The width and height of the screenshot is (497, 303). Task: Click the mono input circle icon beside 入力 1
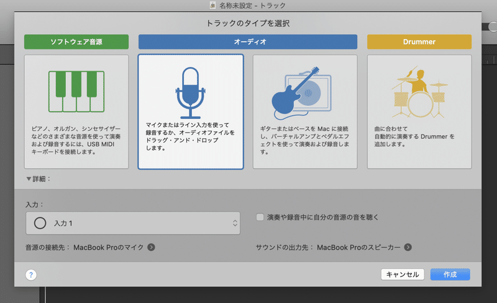tap(40, 223)
